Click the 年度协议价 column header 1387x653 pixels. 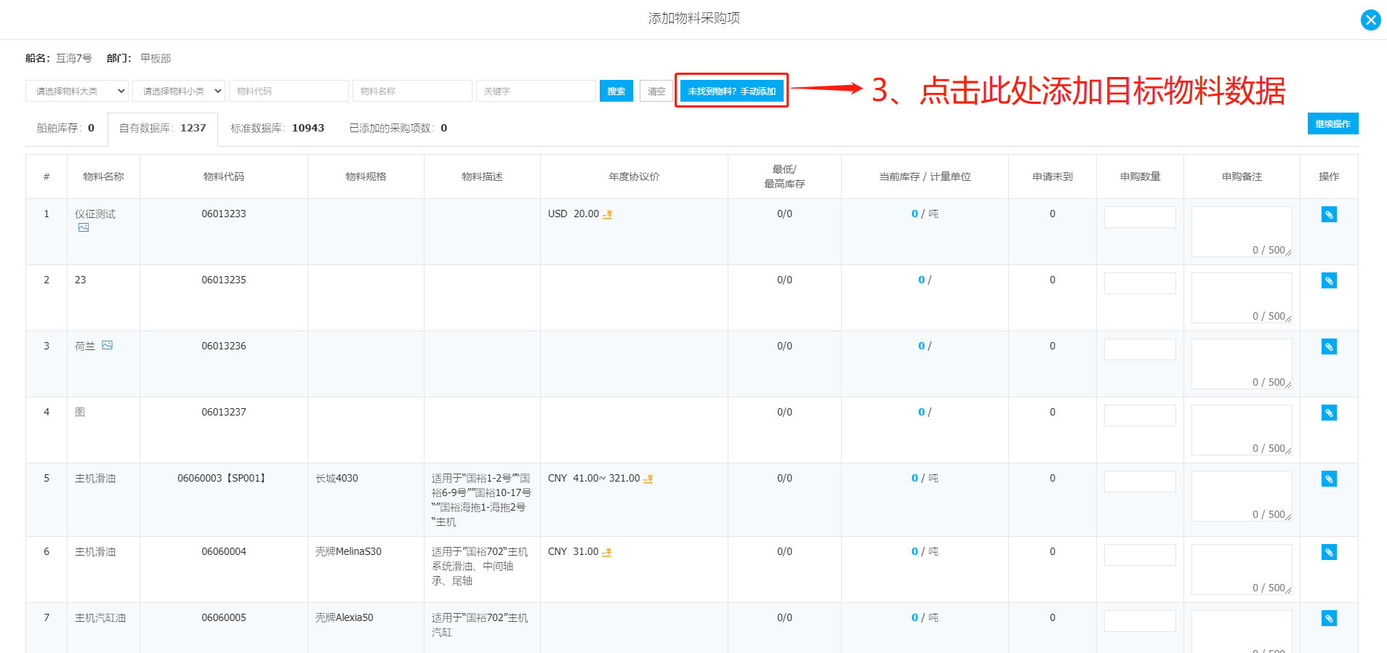point(634,177)
